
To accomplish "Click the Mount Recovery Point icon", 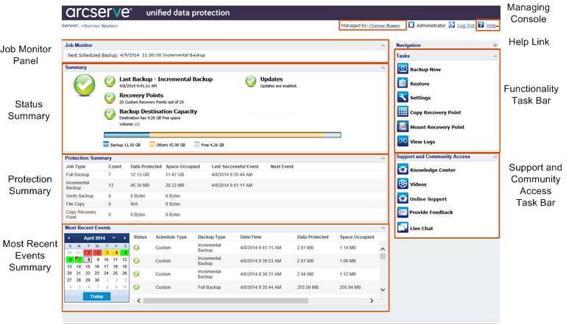I will [x=403, y=126].
